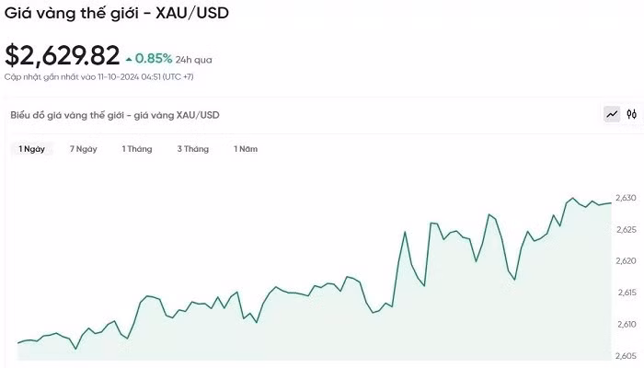Switch to line chart view icon

(612, 114)
